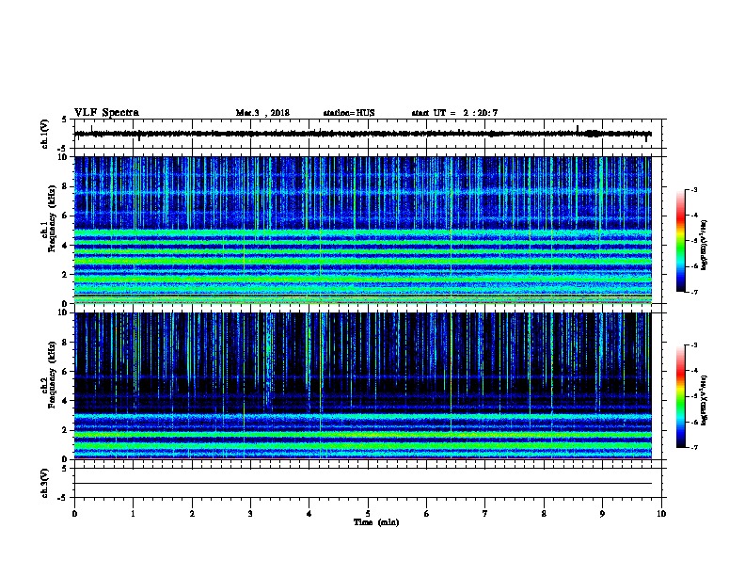Click the ch.1 colorbar log(PSD) label
This screenshot has height=576, width=745.
(705, 245)
